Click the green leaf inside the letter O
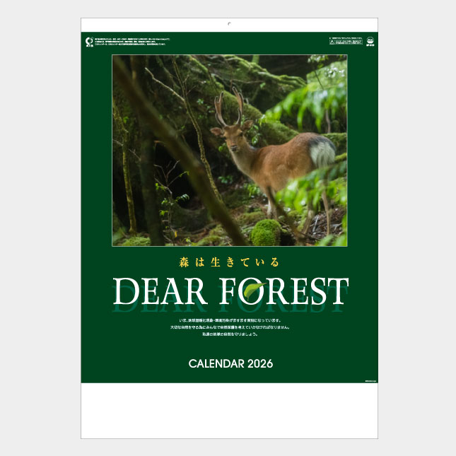The width and height of the screenshot is (456, 456). pyautogui.click(x=254, y=291)
